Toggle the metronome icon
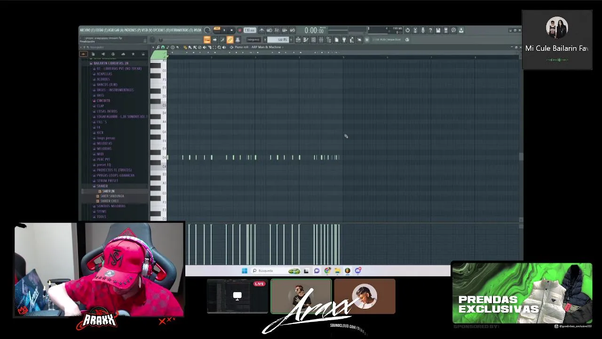602x339 pixels. [261, 30]
